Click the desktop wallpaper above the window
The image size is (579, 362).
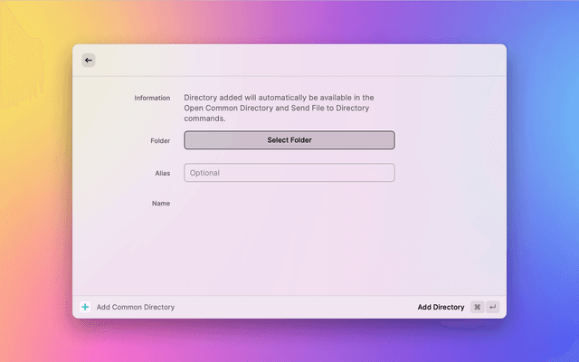(289, 22)
